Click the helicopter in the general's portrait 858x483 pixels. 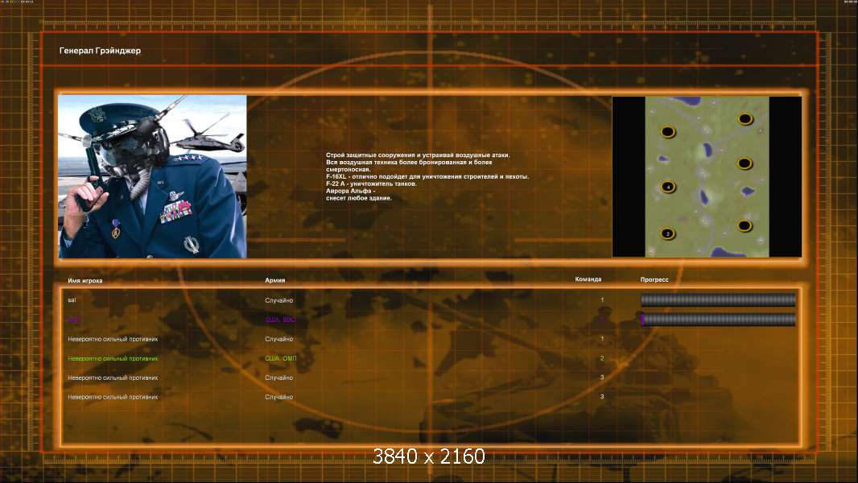pyautogui.click(x=209, y=136)
